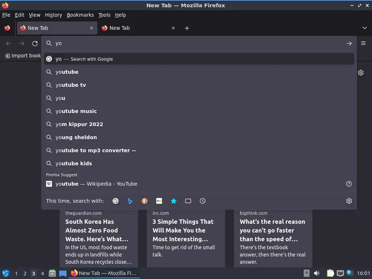Open the desktop start menu icon
Image resolution: width=372 pixels, height=279 pixels.
tap(6, 273)
